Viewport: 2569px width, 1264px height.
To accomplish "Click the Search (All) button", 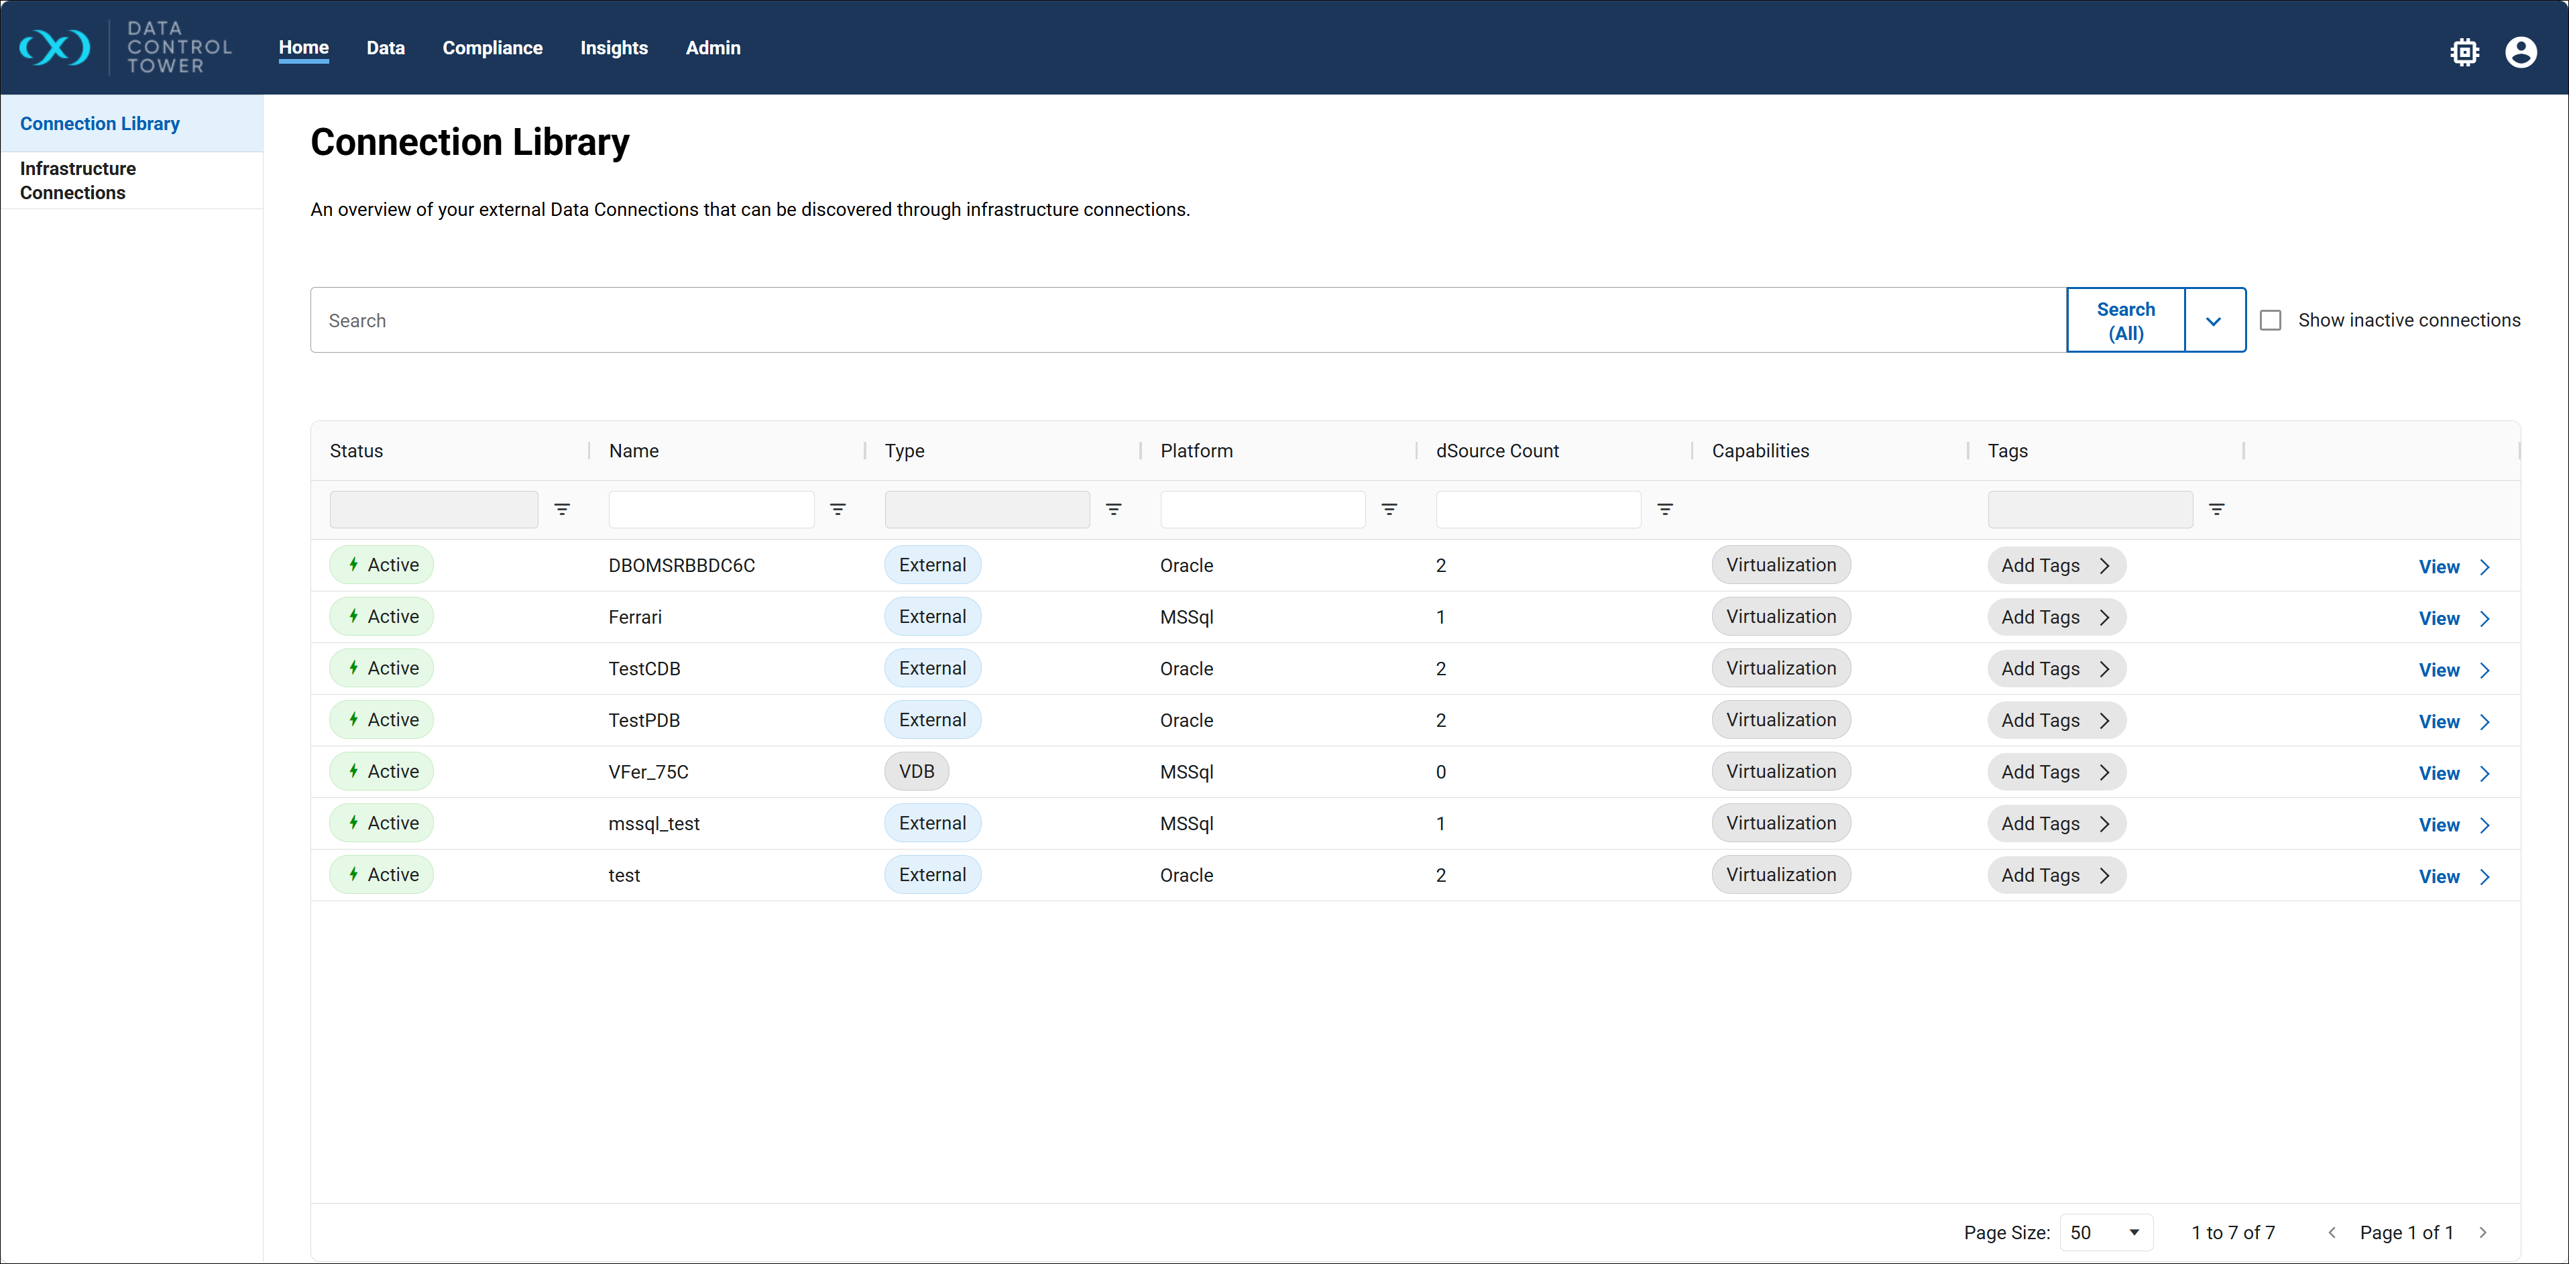I will coord(2125,321).
